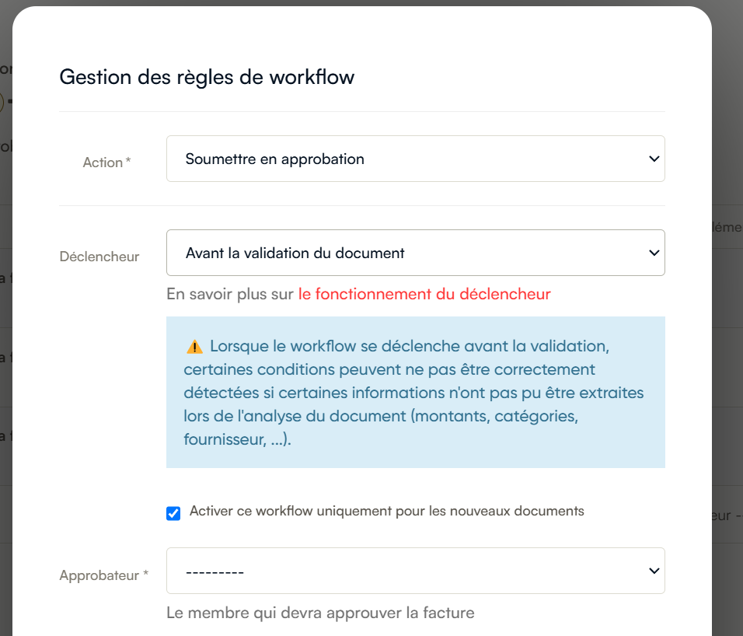Click the chevron arrow of the Déclencheur dropdown
Viewport: 743px width, 636px height.
pos(653,253)
